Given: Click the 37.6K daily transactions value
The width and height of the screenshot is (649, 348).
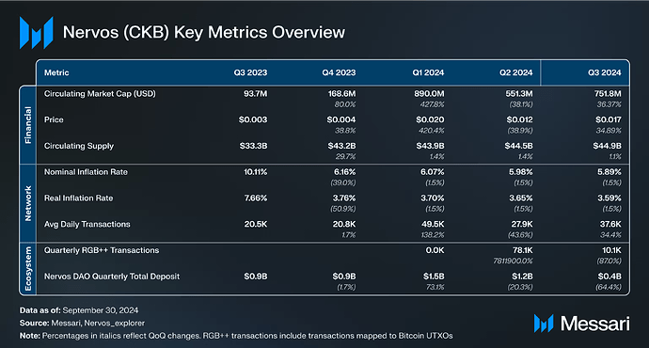Looking at the screenshot, I should tap(610, 224).
